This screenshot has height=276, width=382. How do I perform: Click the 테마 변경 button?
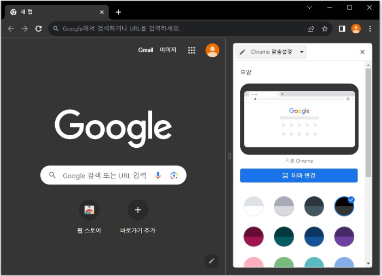coord(299,176)
